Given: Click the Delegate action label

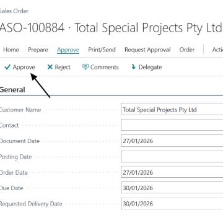Looking at the screenshot, I should (x=150, y=68).
